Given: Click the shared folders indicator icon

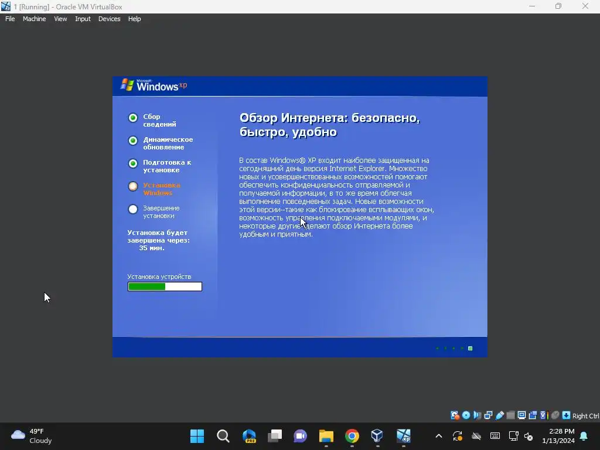Looking at the screenshot, I should click(510, 415).
